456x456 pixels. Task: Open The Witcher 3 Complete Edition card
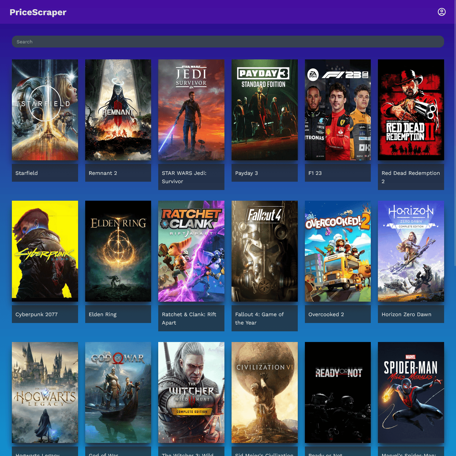[x=191, y=392]
